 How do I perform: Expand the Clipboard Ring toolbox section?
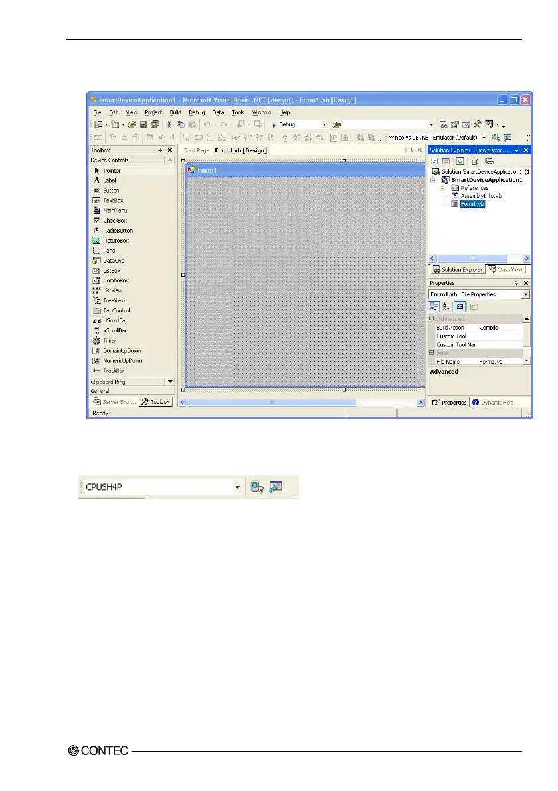click(132, 382)
